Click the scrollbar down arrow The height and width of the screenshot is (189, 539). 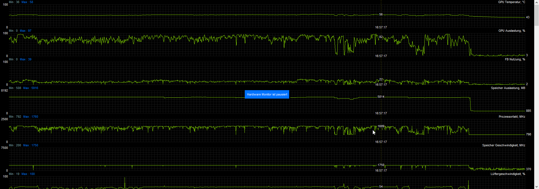click(536, 187)
